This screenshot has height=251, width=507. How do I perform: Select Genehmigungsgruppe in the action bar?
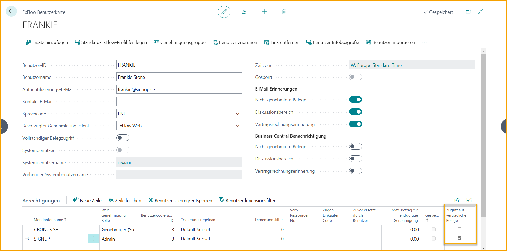180,42
